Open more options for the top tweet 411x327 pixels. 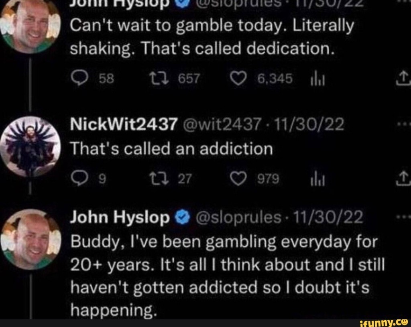(x=404, y=1)
